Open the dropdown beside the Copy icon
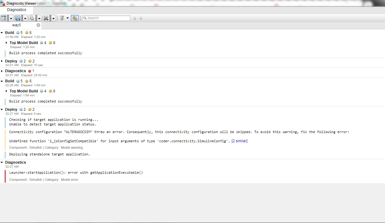This screenshot has height=223, width=385. click(39, 18)
